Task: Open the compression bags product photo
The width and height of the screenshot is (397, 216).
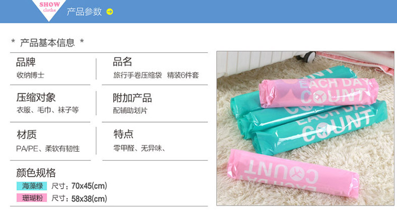Action: [x=305, y=128]
